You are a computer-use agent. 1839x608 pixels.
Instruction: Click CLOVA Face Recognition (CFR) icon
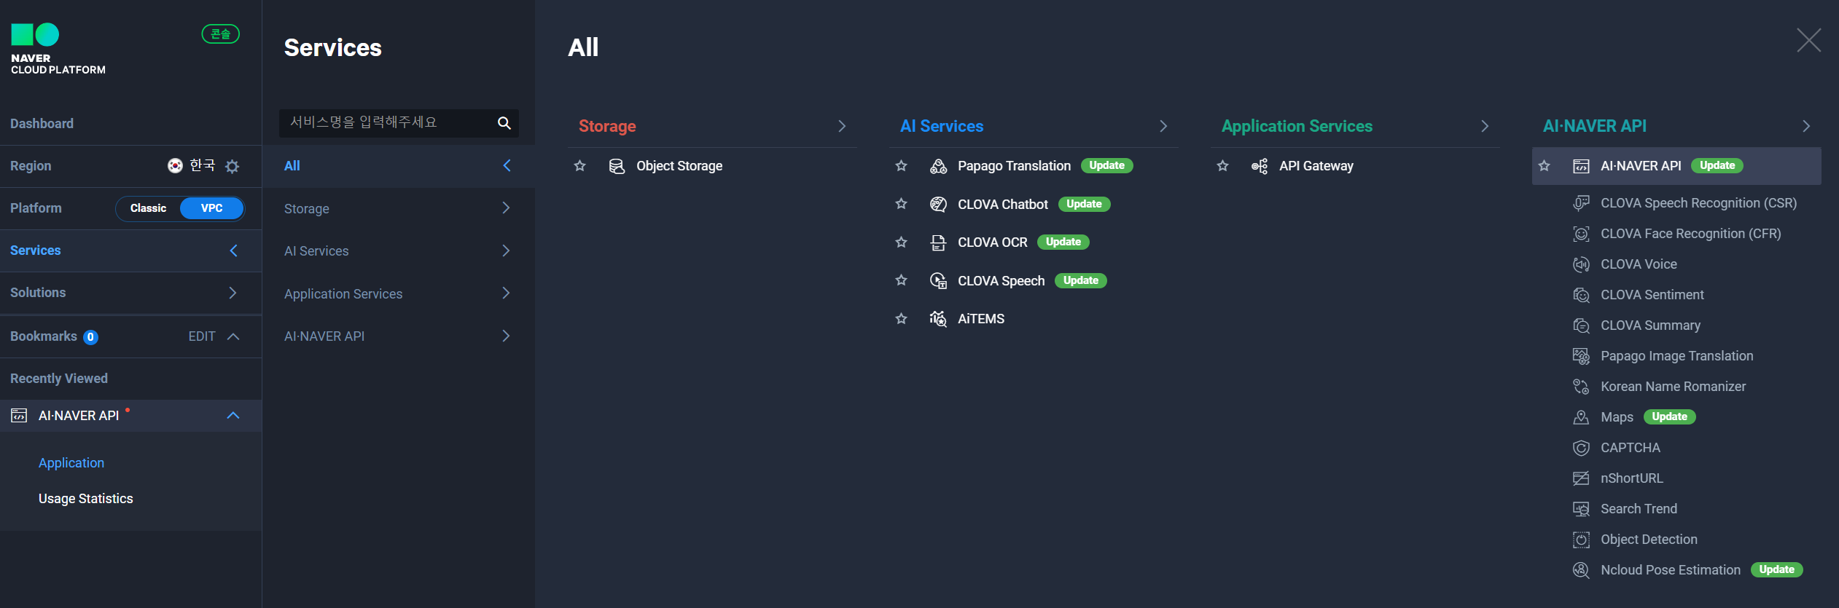tap(1581, 234)
